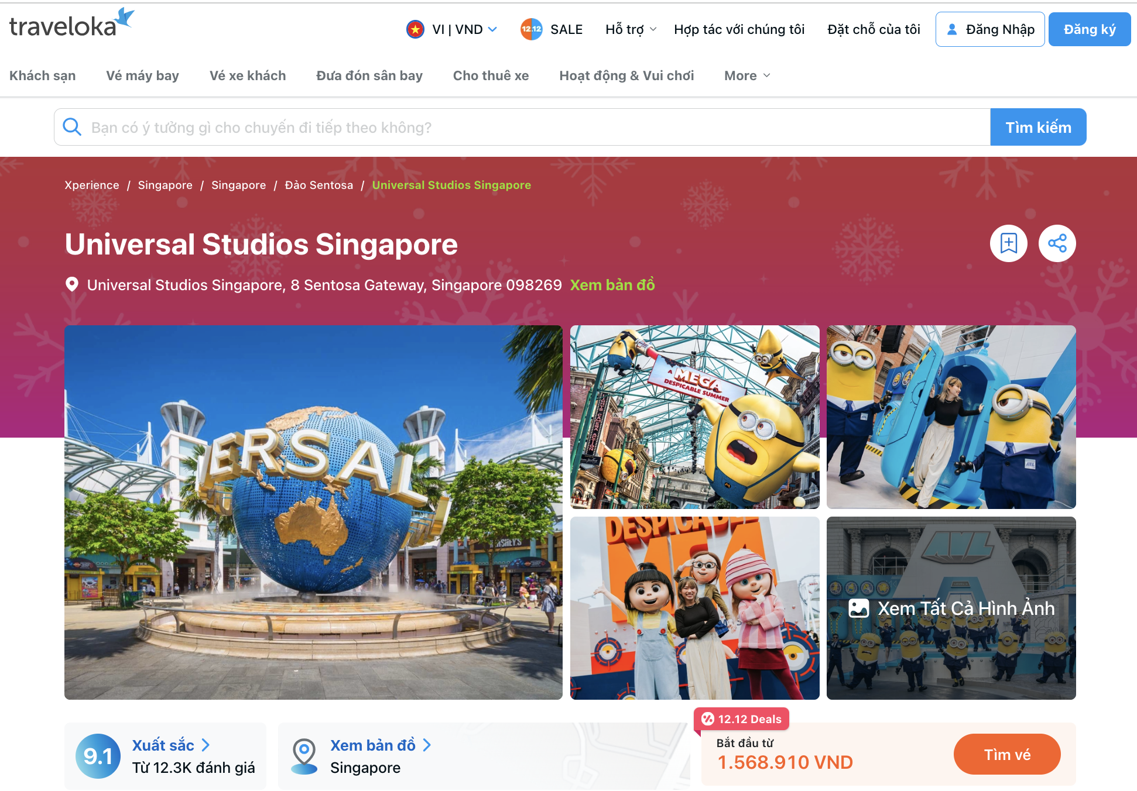Screen dimensions: 1137x791
Task: Open the Vé máy bay tab
Action: click(142, 75)
